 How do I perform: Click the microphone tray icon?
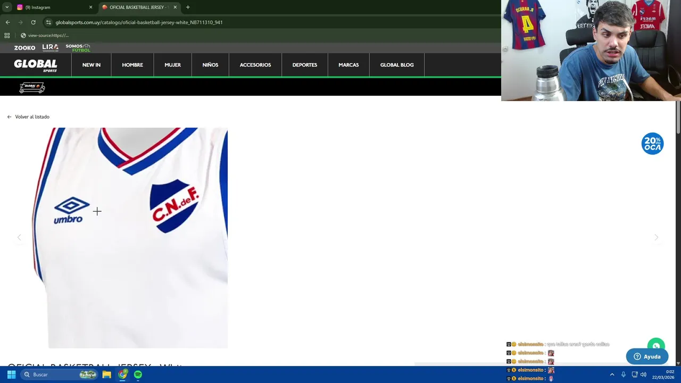[x=624, y=374]
